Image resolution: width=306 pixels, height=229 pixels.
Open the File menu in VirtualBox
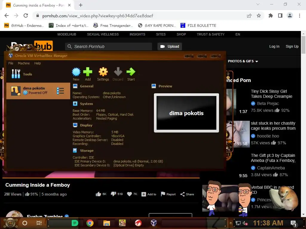11,63
